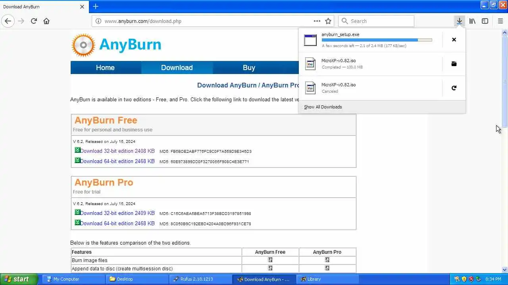508x285 pixels.
Task: Toggle the downloads panel arrow button
Action: click(459, 21)
